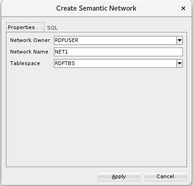Click the Tablespace label
Screen dimensions: 193x186
(x=25, y=63)
